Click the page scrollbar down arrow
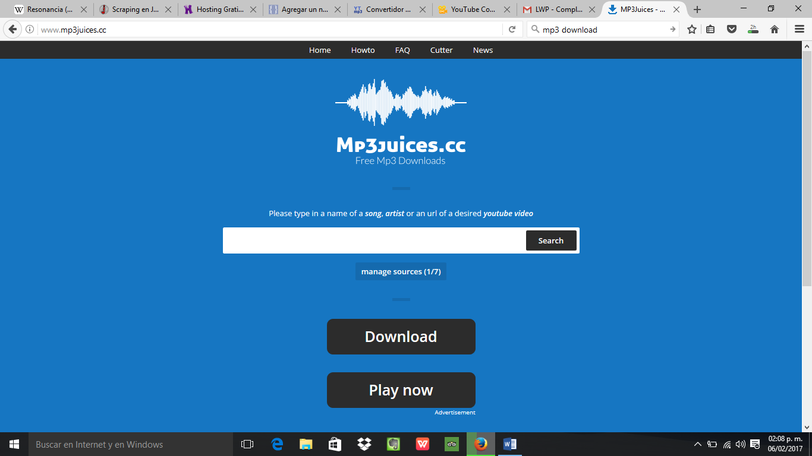This screenshot has height=456, width=812. [807, 427]
